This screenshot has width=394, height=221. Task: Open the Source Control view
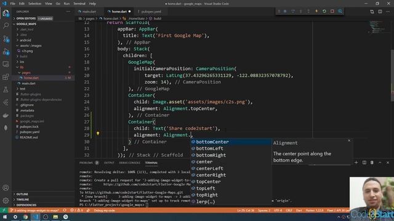[6, 39]
